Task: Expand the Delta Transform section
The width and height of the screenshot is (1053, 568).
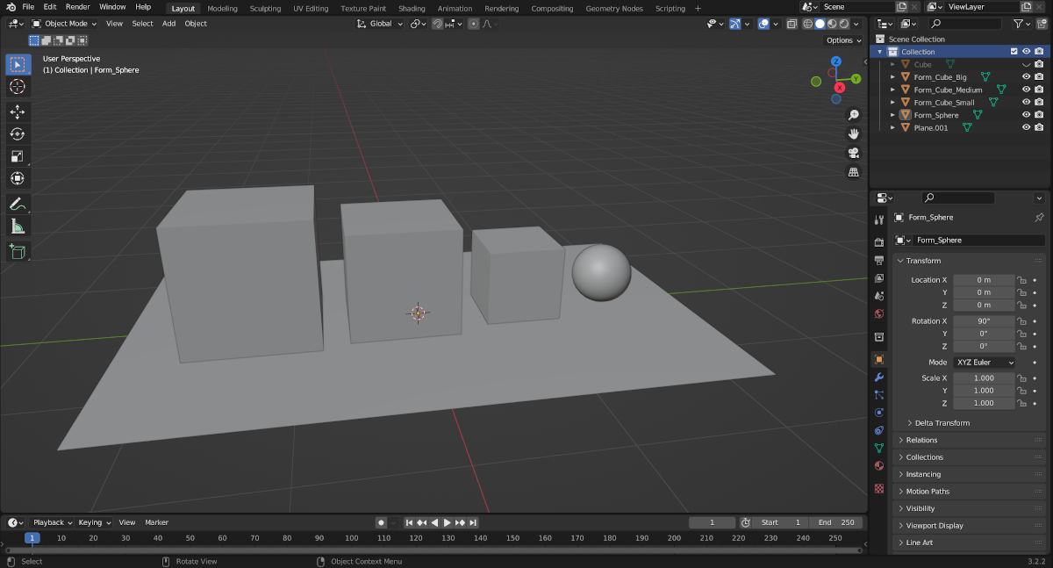Action: point(942,423)
